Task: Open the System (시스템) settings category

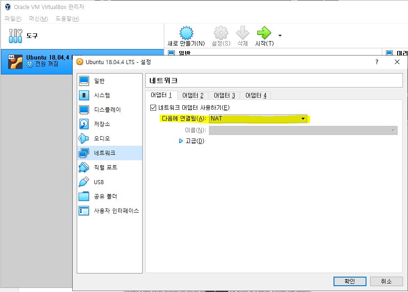Action: (110, 95)
